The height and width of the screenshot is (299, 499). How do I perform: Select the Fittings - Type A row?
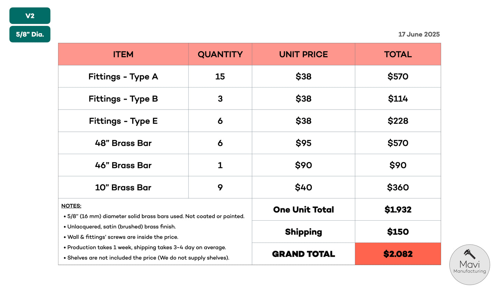(249, 77)
